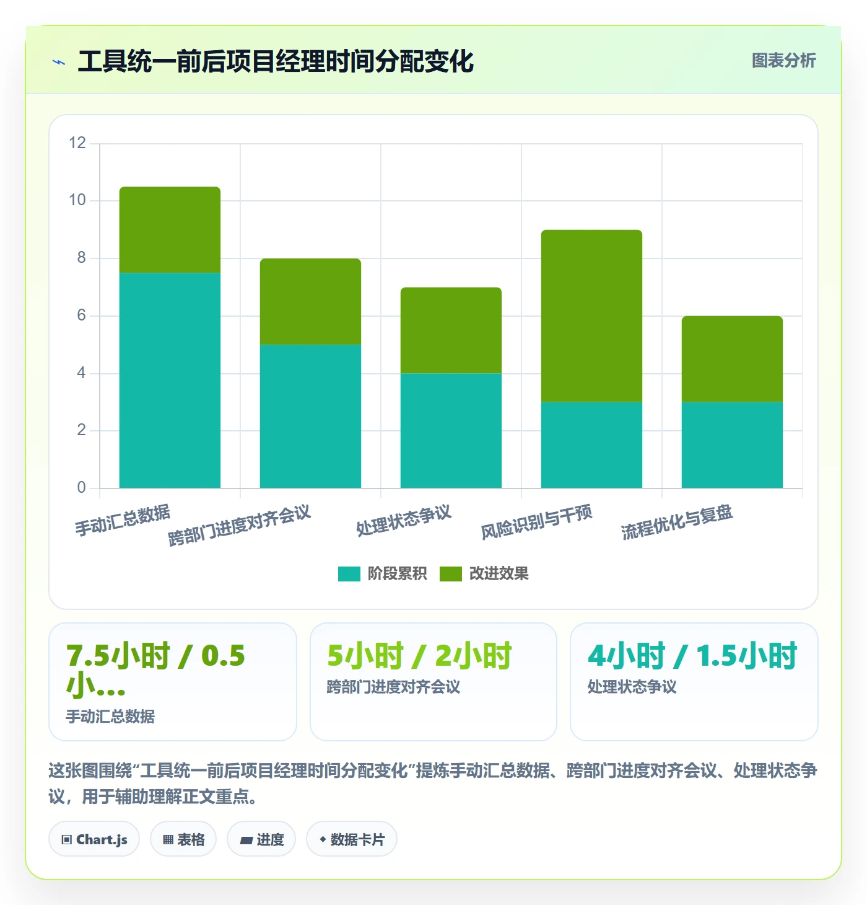Click the Chart.js tag chip
Image resolution: width=867 pixels, height=905 pixels.
94,839
